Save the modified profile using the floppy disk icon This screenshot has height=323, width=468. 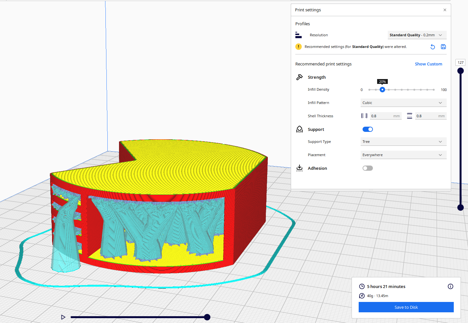coord(443,47)
